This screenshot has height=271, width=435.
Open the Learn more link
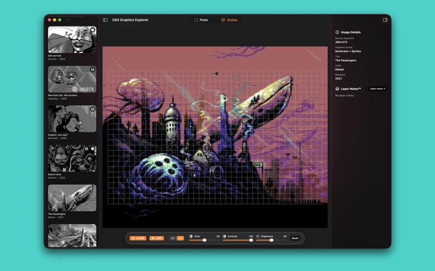click(x=377, y=89)
